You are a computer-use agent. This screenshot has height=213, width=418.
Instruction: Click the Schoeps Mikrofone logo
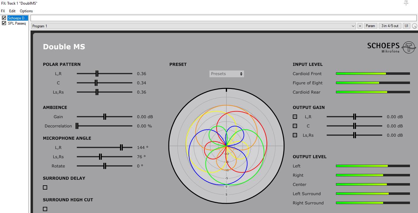click(x=391, y=47)
